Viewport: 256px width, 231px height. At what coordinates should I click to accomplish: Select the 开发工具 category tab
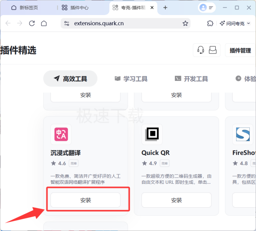(x=191, y=79)
